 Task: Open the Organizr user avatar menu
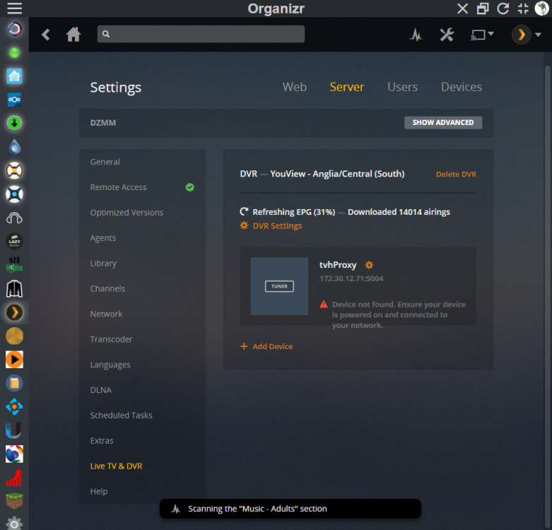542,8
